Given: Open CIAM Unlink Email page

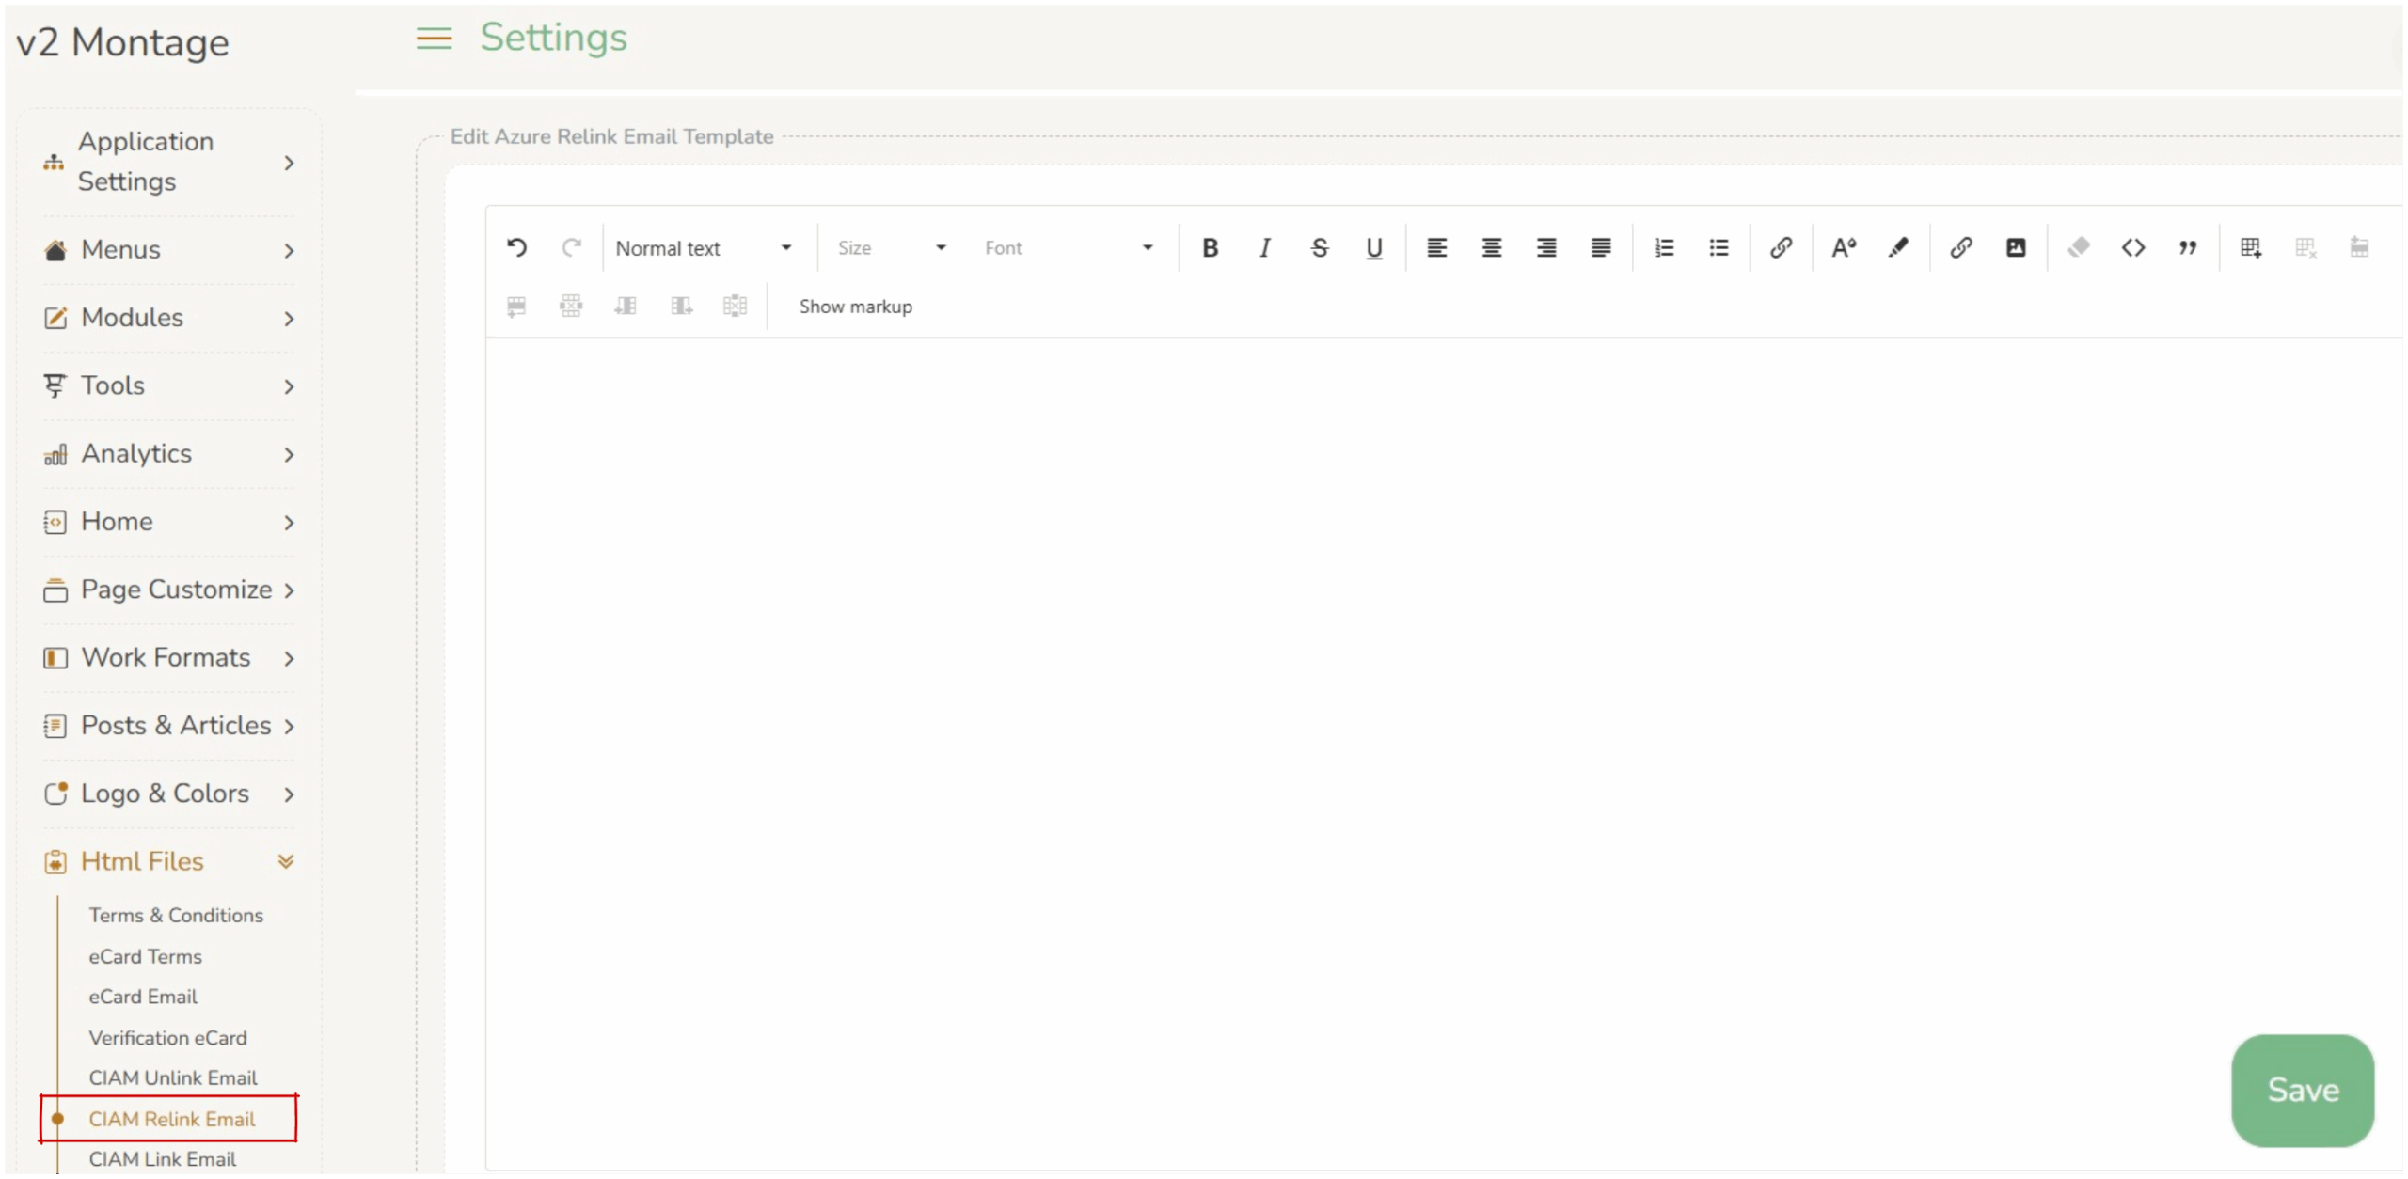Looking at the screenshot, I should coord(173,1077).
